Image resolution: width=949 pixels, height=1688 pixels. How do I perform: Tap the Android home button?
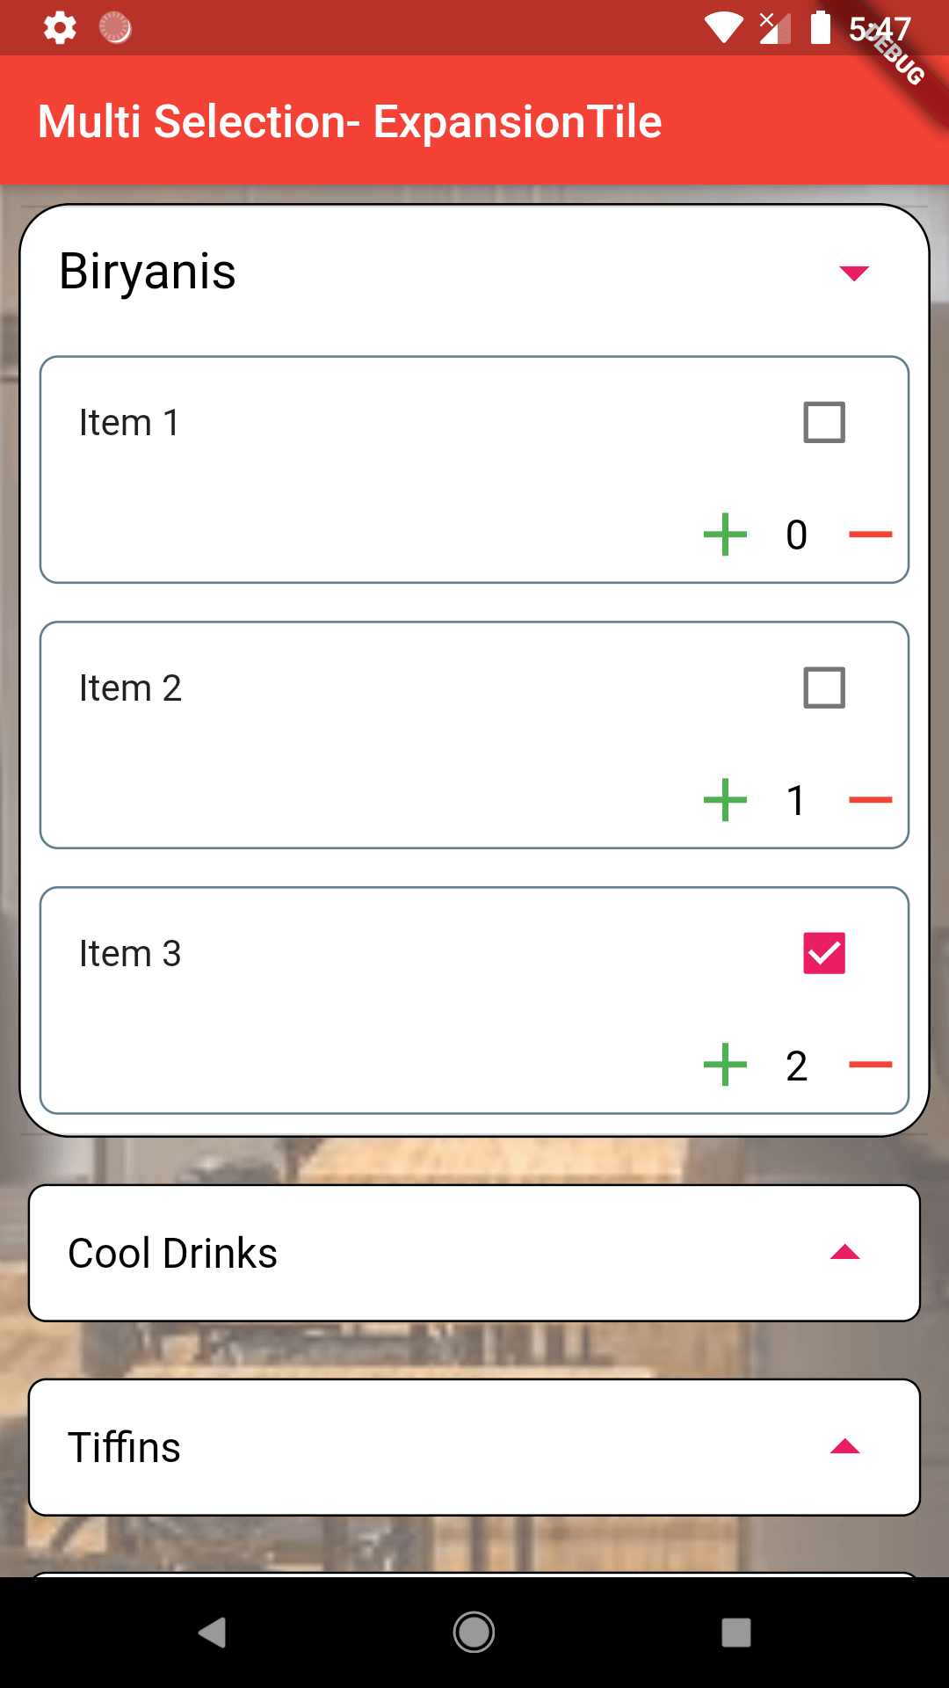click(x=474, y=1633)
